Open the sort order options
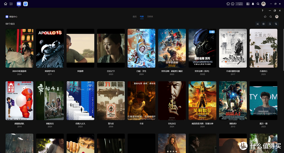This screenshot has width=284, height=153. point(270,24)
